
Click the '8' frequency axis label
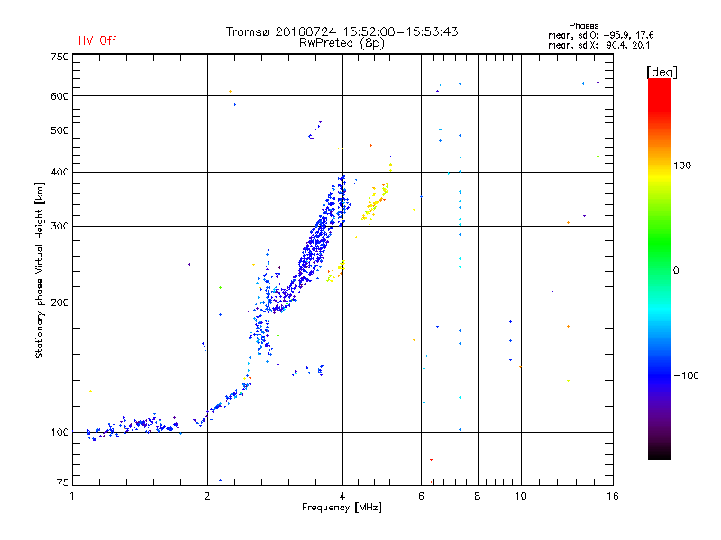pyautogui.click(x=478, y=496)
